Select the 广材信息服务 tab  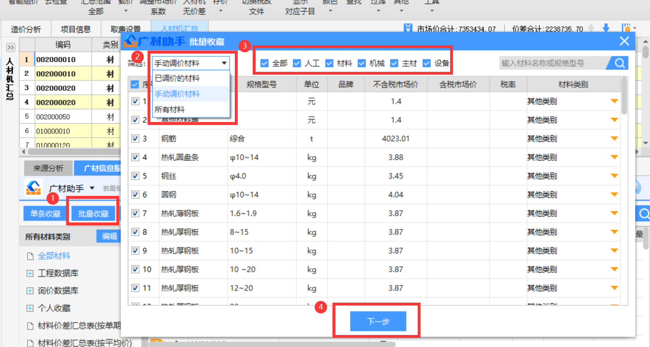[98, 168]
